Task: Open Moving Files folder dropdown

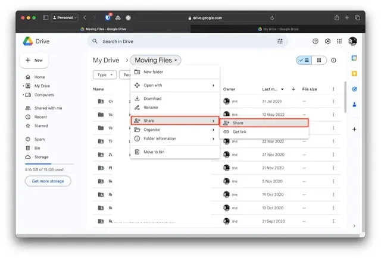Action: (155, 60)
